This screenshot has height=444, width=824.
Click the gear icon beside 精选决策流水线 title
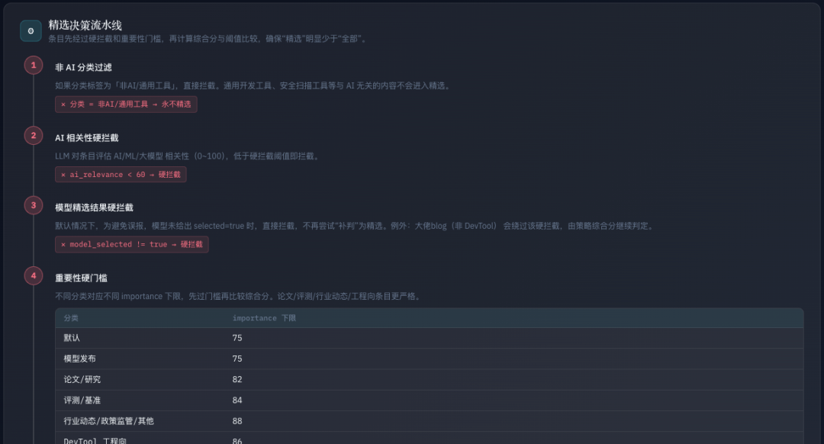[x=31, y=30]
